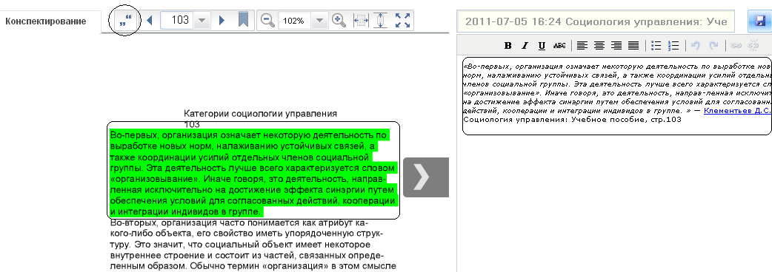Screen dimensions: 772x272
Task: Redo edit in note
Action: (x=713, y=46)
